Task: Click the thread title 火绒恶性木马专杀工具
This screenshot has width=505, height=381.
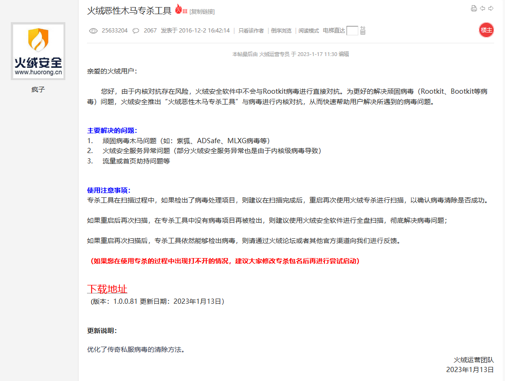Action: click(129, 10)
